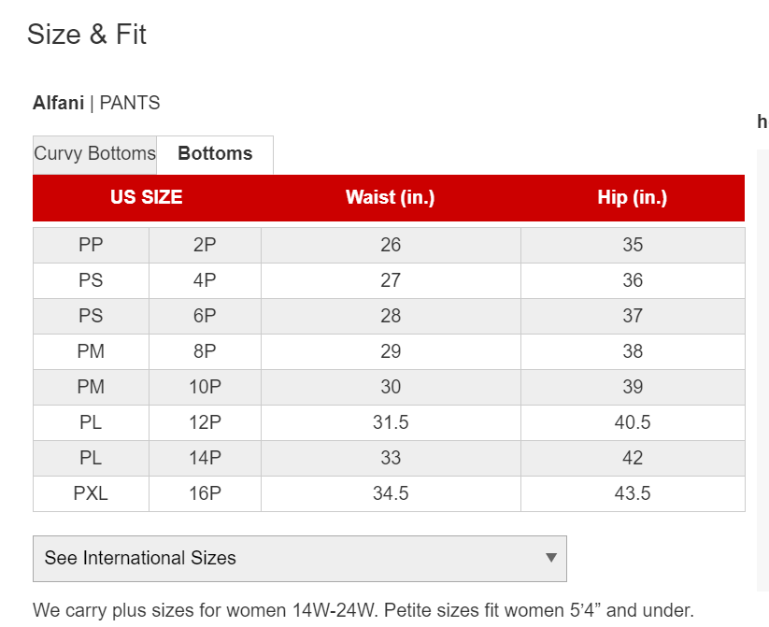Click the 16P size cell
Image resolution: width=769 pixels, height=627 pixels.
click(205, 493)
